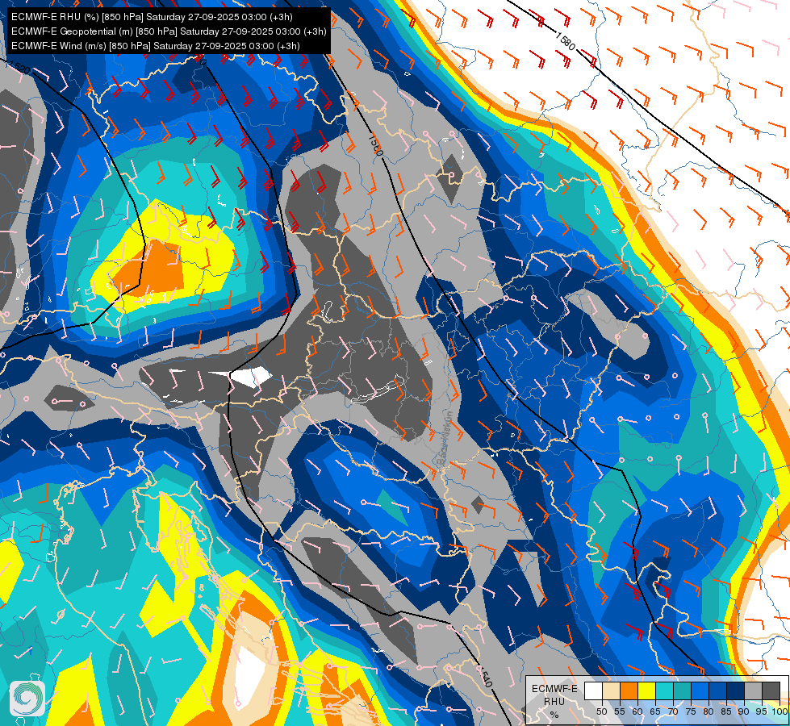Click the legend value 70
790x726 pixels.
[x=673, y=711]
